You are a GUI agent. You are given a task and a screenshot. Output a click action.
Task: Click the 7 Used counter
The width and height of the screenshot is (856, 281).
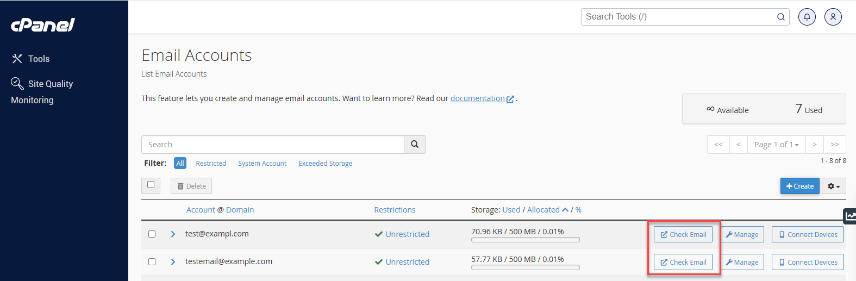click(809, 109)
